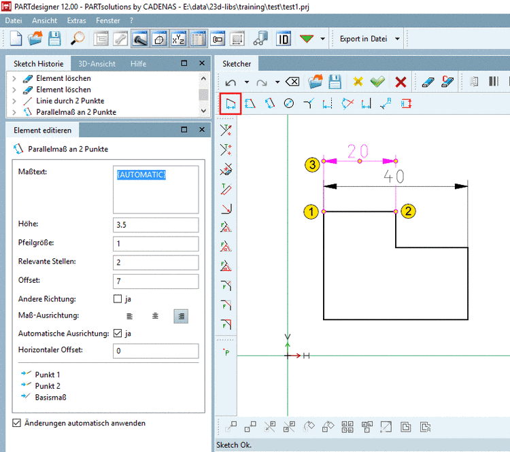The width and height of the screenshot is (510, 452).
Task: Switch to the Hilfe tab
Action: pyautogui.click(x=138, y=64)
